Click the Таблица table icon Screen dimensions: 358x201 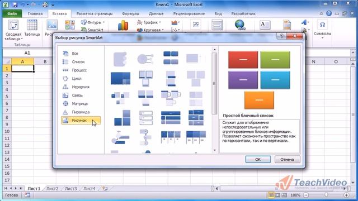pyautogui.click(x=32, y=28)
